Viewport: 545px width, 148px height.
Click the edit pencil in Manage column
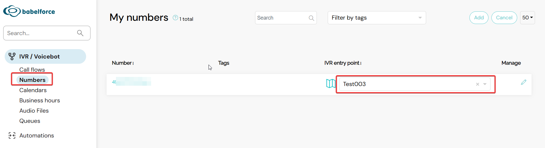click(524, 82)
